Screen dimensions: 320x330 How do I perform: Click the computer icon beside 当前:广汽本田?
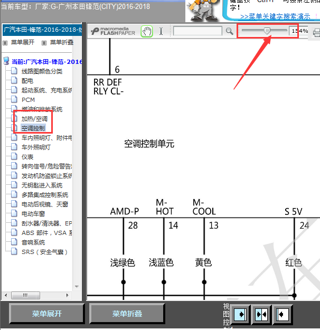coord(6,61)
